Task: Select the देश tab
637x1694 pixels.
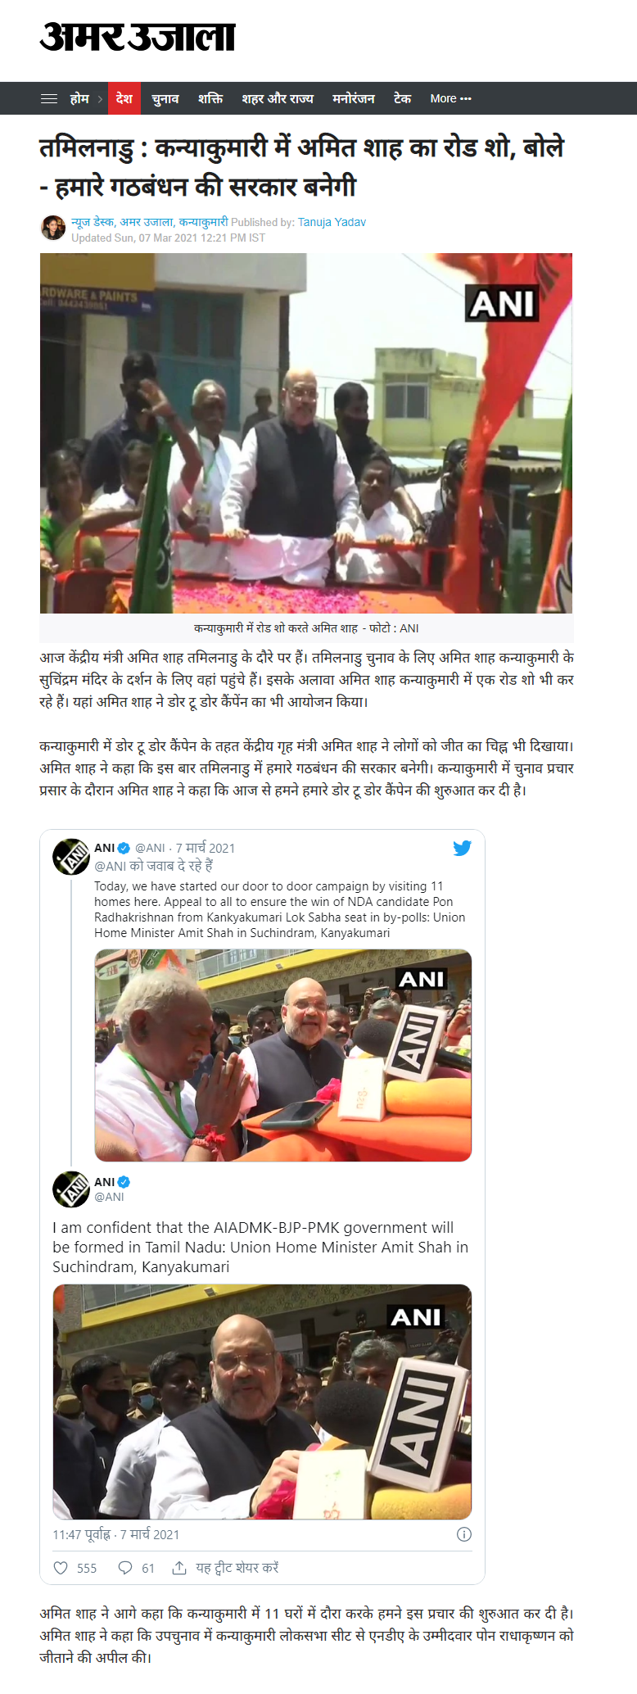Action: coord(124,98)
